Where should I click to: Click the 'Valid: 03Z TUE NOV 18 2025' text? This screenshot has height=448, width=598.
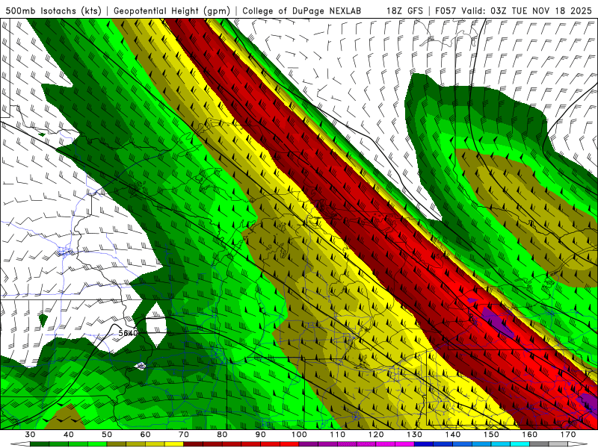coord(527,10)
